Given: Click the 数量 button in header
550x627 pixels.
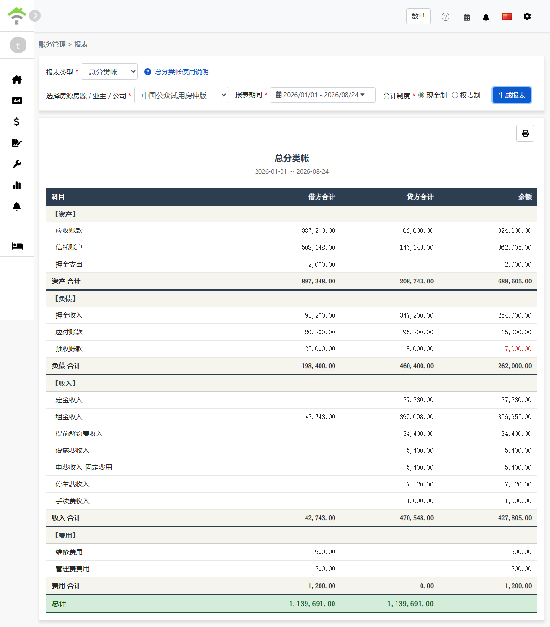Looking at the screenshot, I should [418, 16].
